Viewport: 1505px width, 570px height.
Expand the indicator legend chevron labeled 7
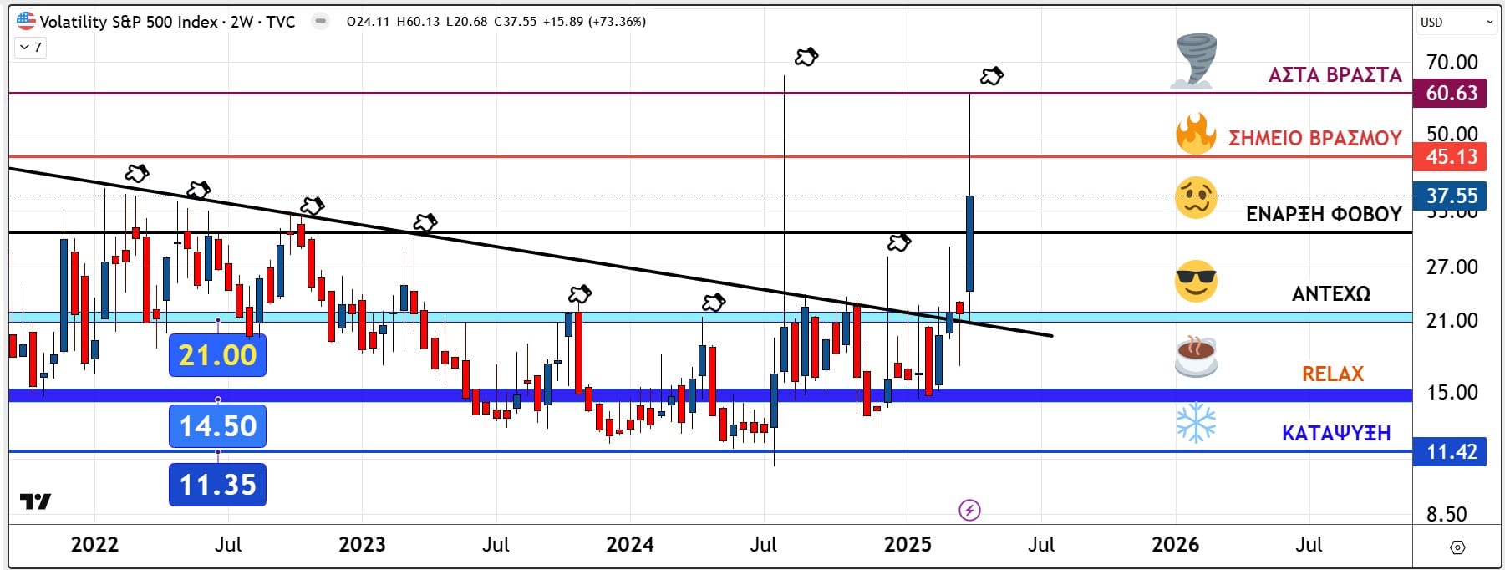(30, 48)
